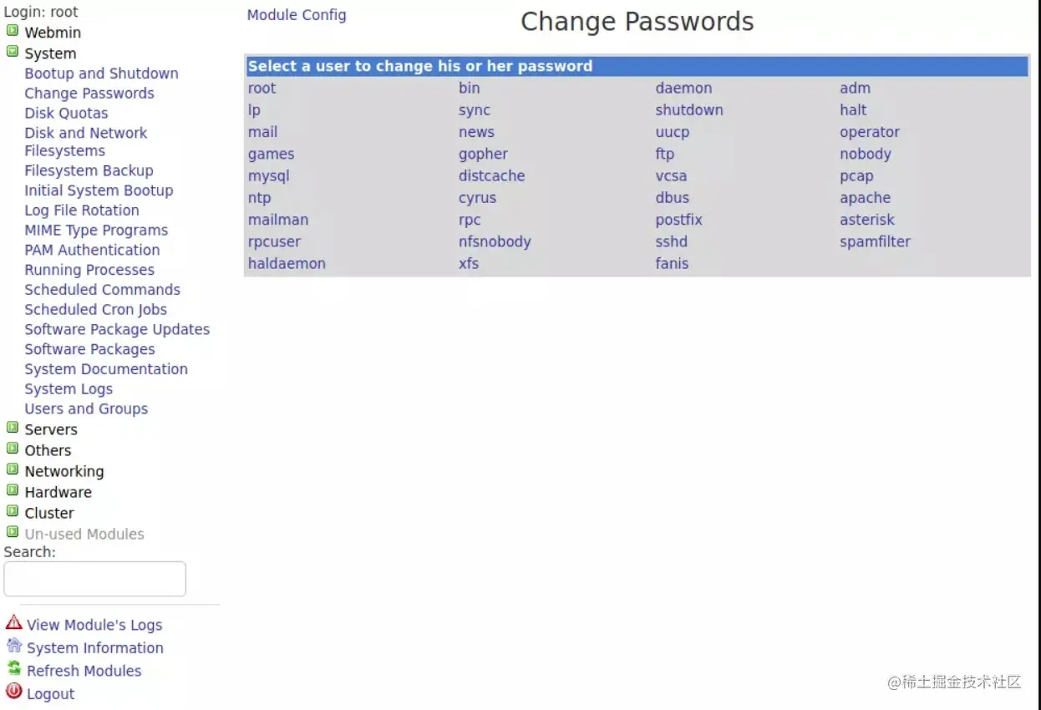Open Filesystem Backup module

pos(89,170)
